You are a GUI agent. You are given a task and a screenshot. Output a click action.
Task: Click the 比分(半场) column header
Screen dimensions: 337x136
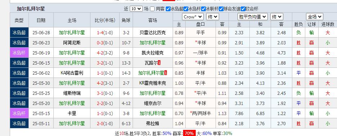(x=105, y=21)
